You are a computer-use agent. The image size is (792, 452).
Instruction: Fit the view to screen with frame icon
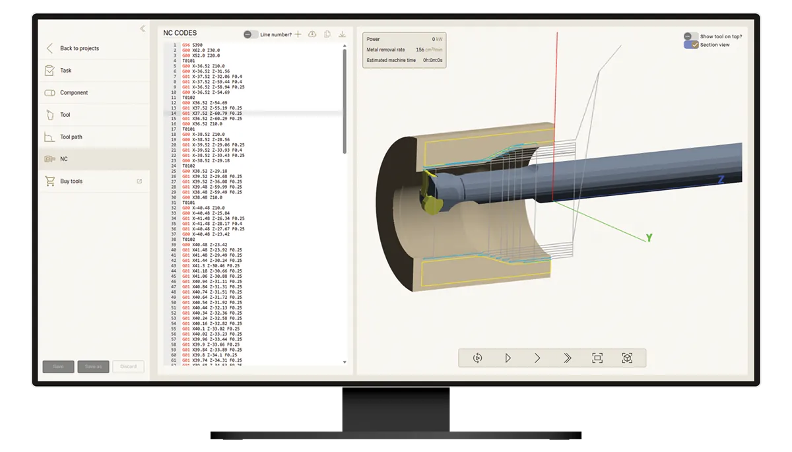[x=597, y=358]
